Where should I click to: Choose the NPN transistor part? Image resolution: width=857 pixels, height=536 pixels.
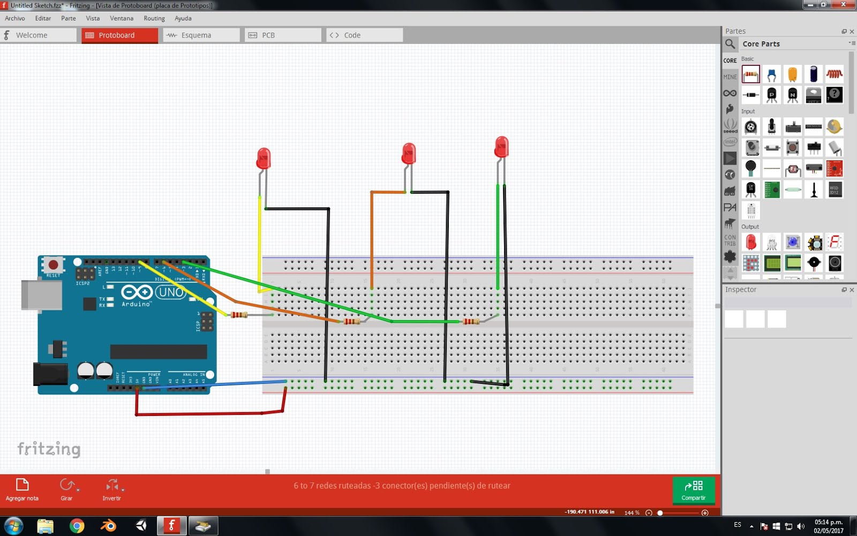point(793,95)
